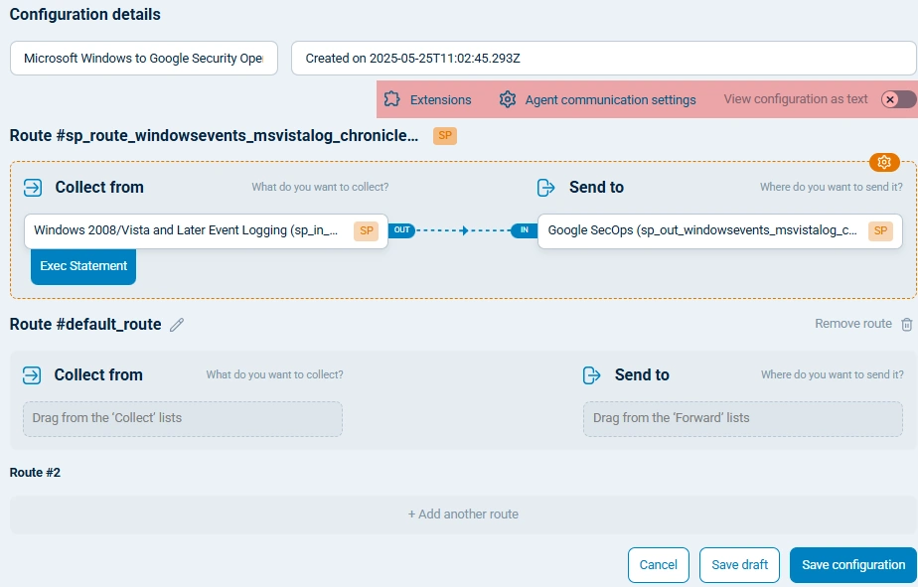Click the Exec Statement button
The image size is (918, 587).
pos(83,266)
